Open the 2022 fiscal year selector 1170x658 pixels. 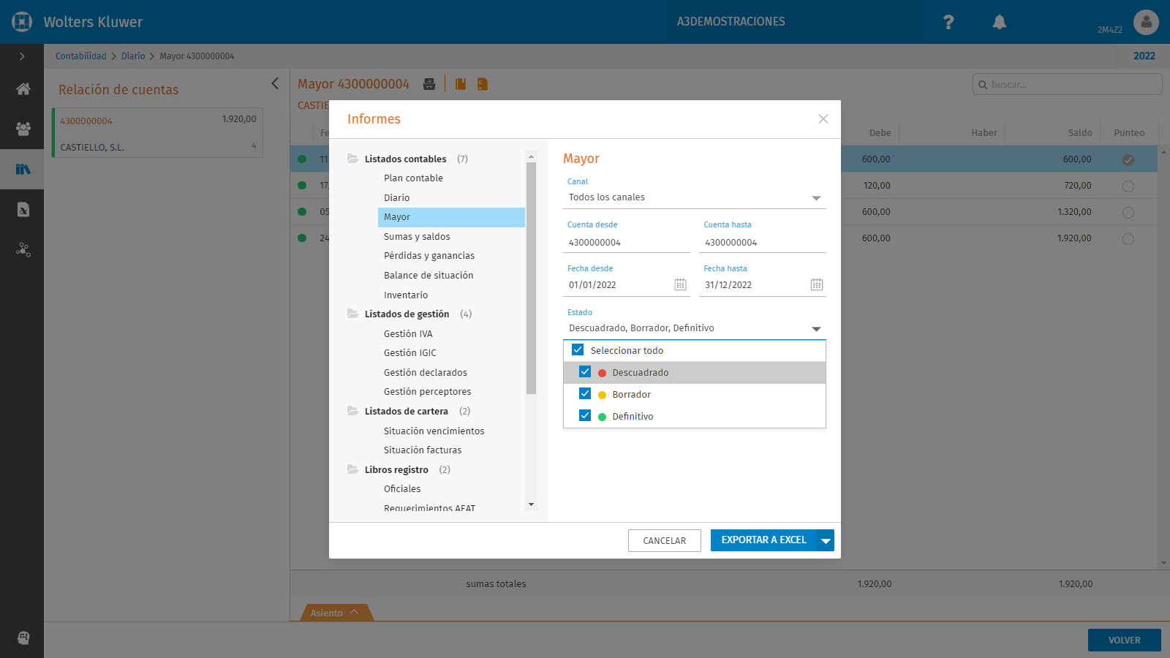[1144, 56]
